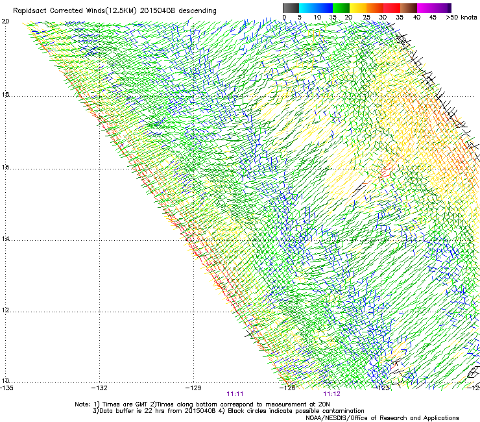Click latitude label '14' on the left axis

(x=5, y=238)
